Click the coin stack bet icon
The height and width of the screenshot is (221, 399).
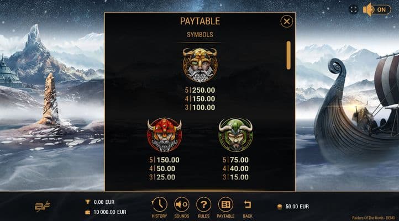coord(280,207)
